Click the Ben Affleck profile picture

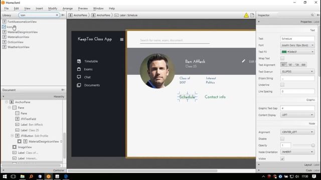pos(157,71)
